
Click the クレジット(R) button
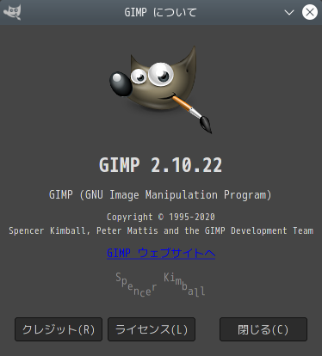point(59,329)
